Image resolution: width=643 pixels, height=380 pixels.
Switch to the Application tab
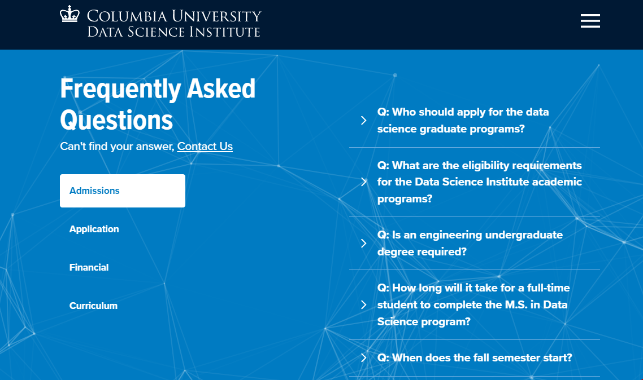click(x=94, y=229)
